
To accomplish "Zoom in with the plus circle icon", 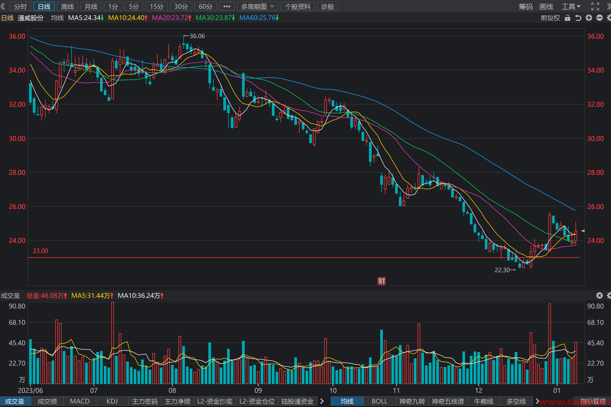I will click(589, 18).
